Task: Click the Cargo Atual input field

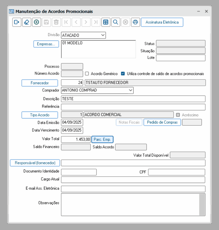Action: pyautogui.click(x=133, y=180)
